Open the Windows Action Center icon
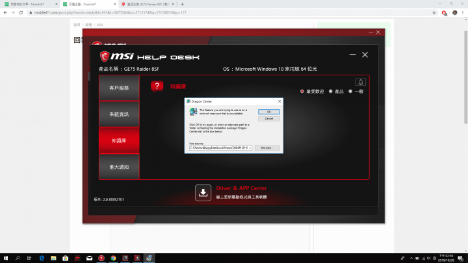 (x=461, y=258)
